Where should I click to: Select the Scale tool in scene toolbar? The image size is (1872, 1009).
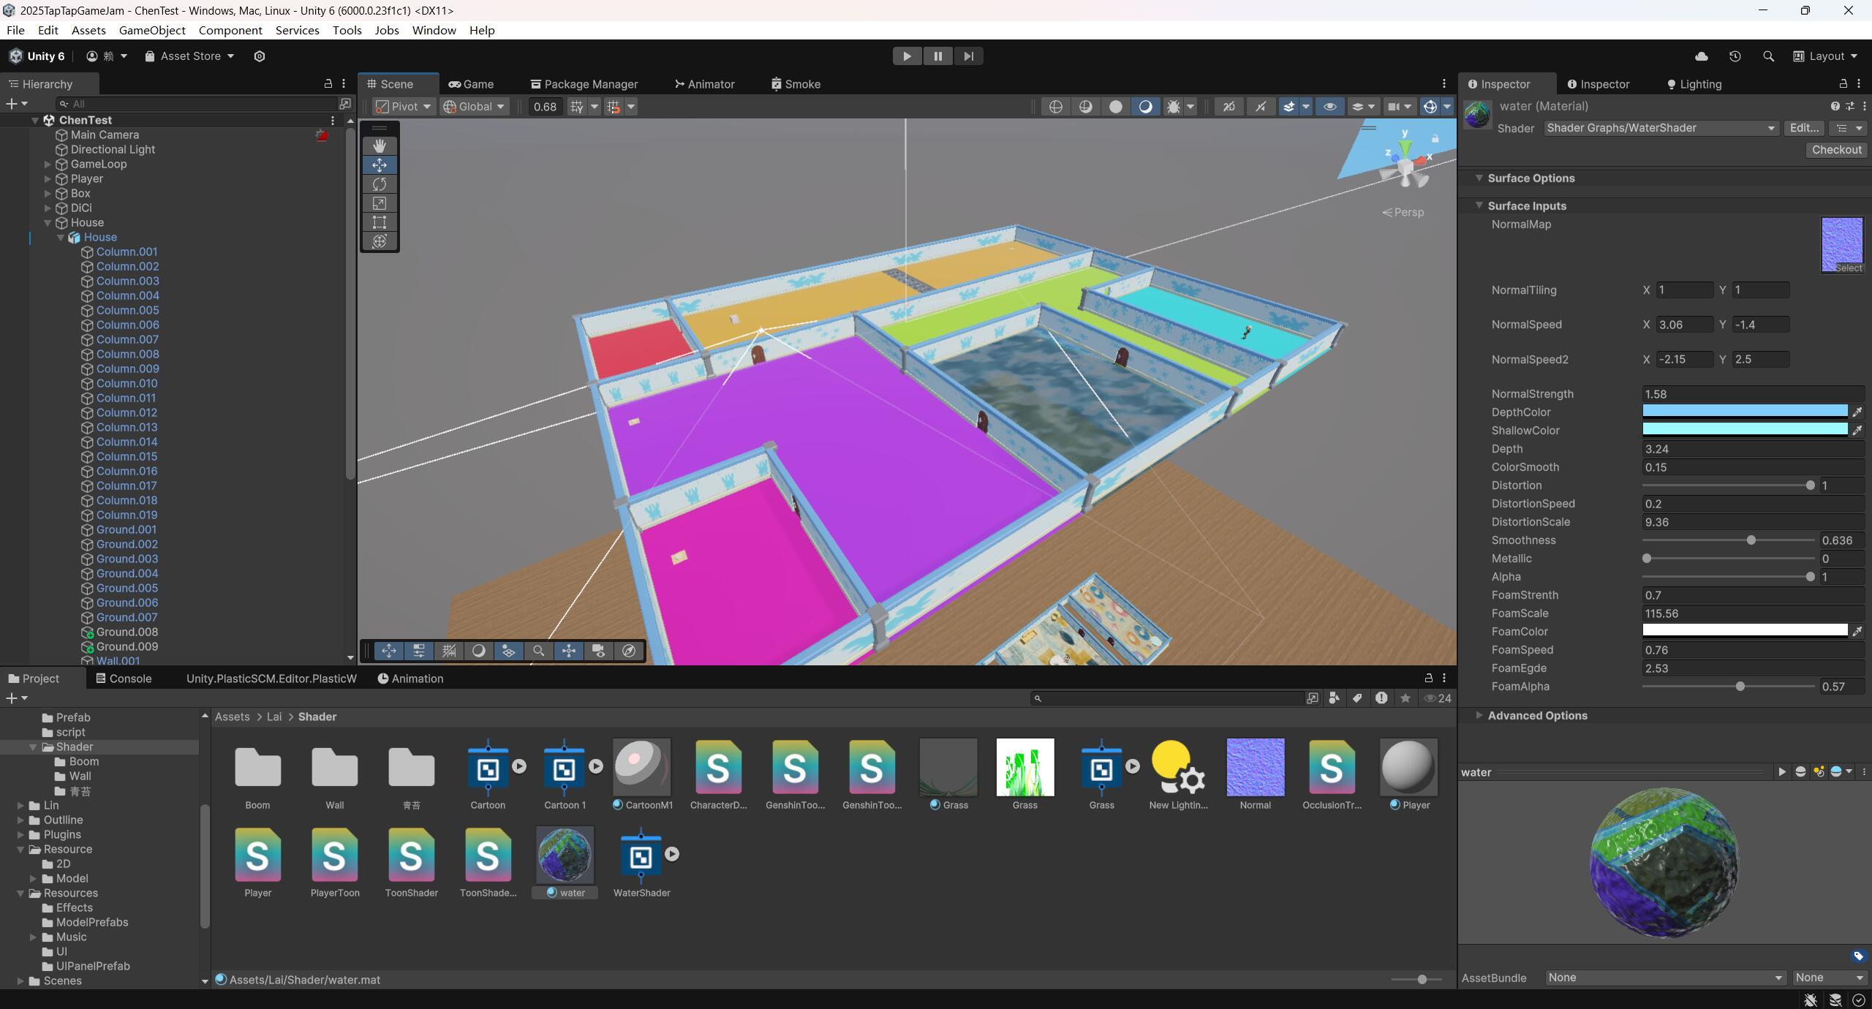[x=379, y=203]
